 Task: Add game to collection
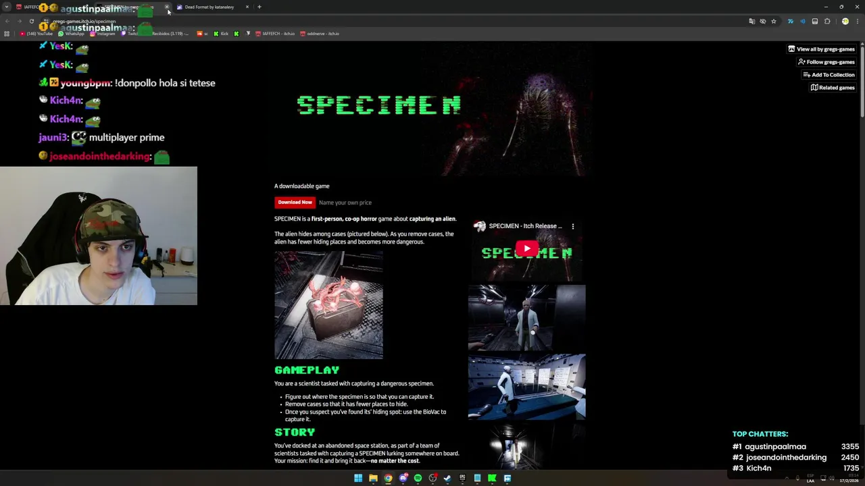(829, 75)
